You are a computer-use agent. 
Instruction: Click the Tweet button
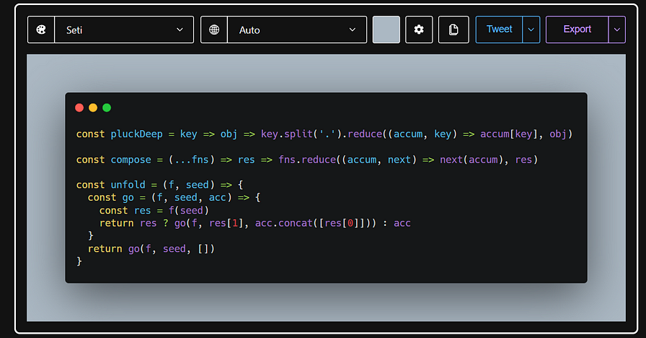(x=499, y=29)
